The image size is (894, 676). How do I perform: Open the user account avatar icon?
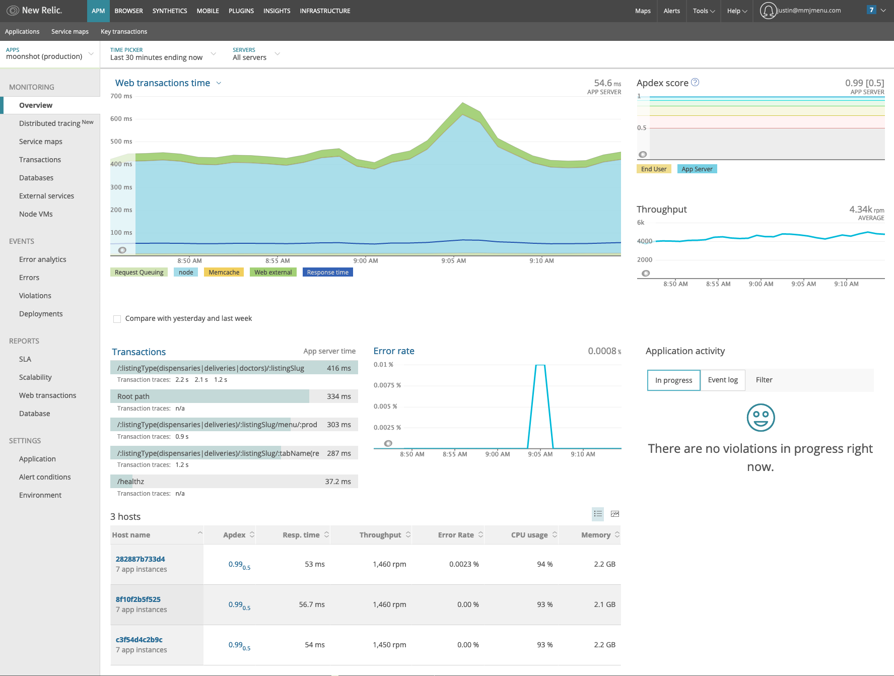coord(768,11)
